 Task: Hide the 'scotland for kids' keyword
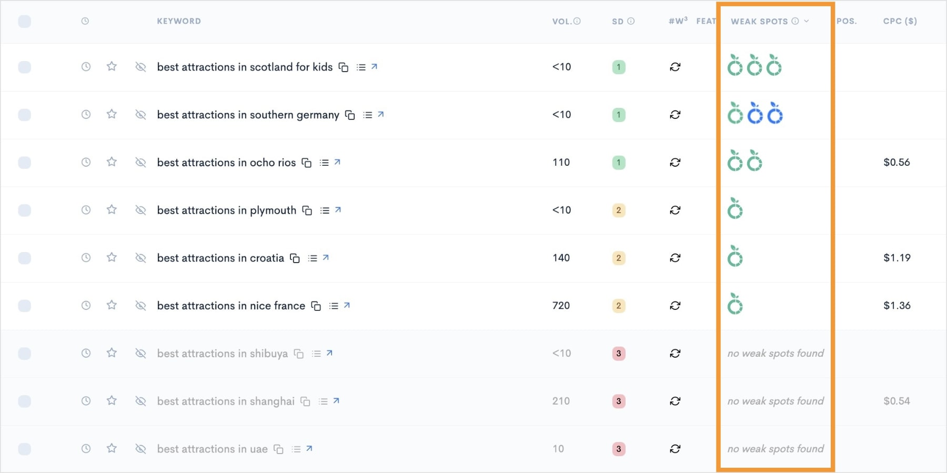[x=140, y=67]
